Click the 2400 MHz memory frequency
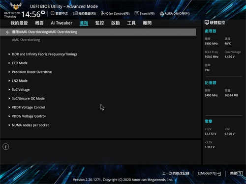Viewport: 246px width, 184px height. [211, 95]
